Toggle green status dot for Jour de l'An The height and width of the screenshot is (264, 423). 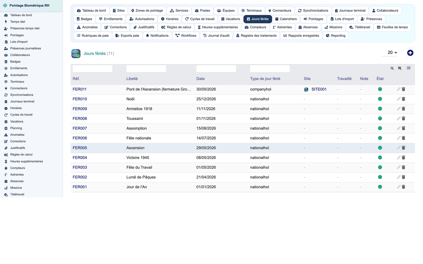point(380,187)
